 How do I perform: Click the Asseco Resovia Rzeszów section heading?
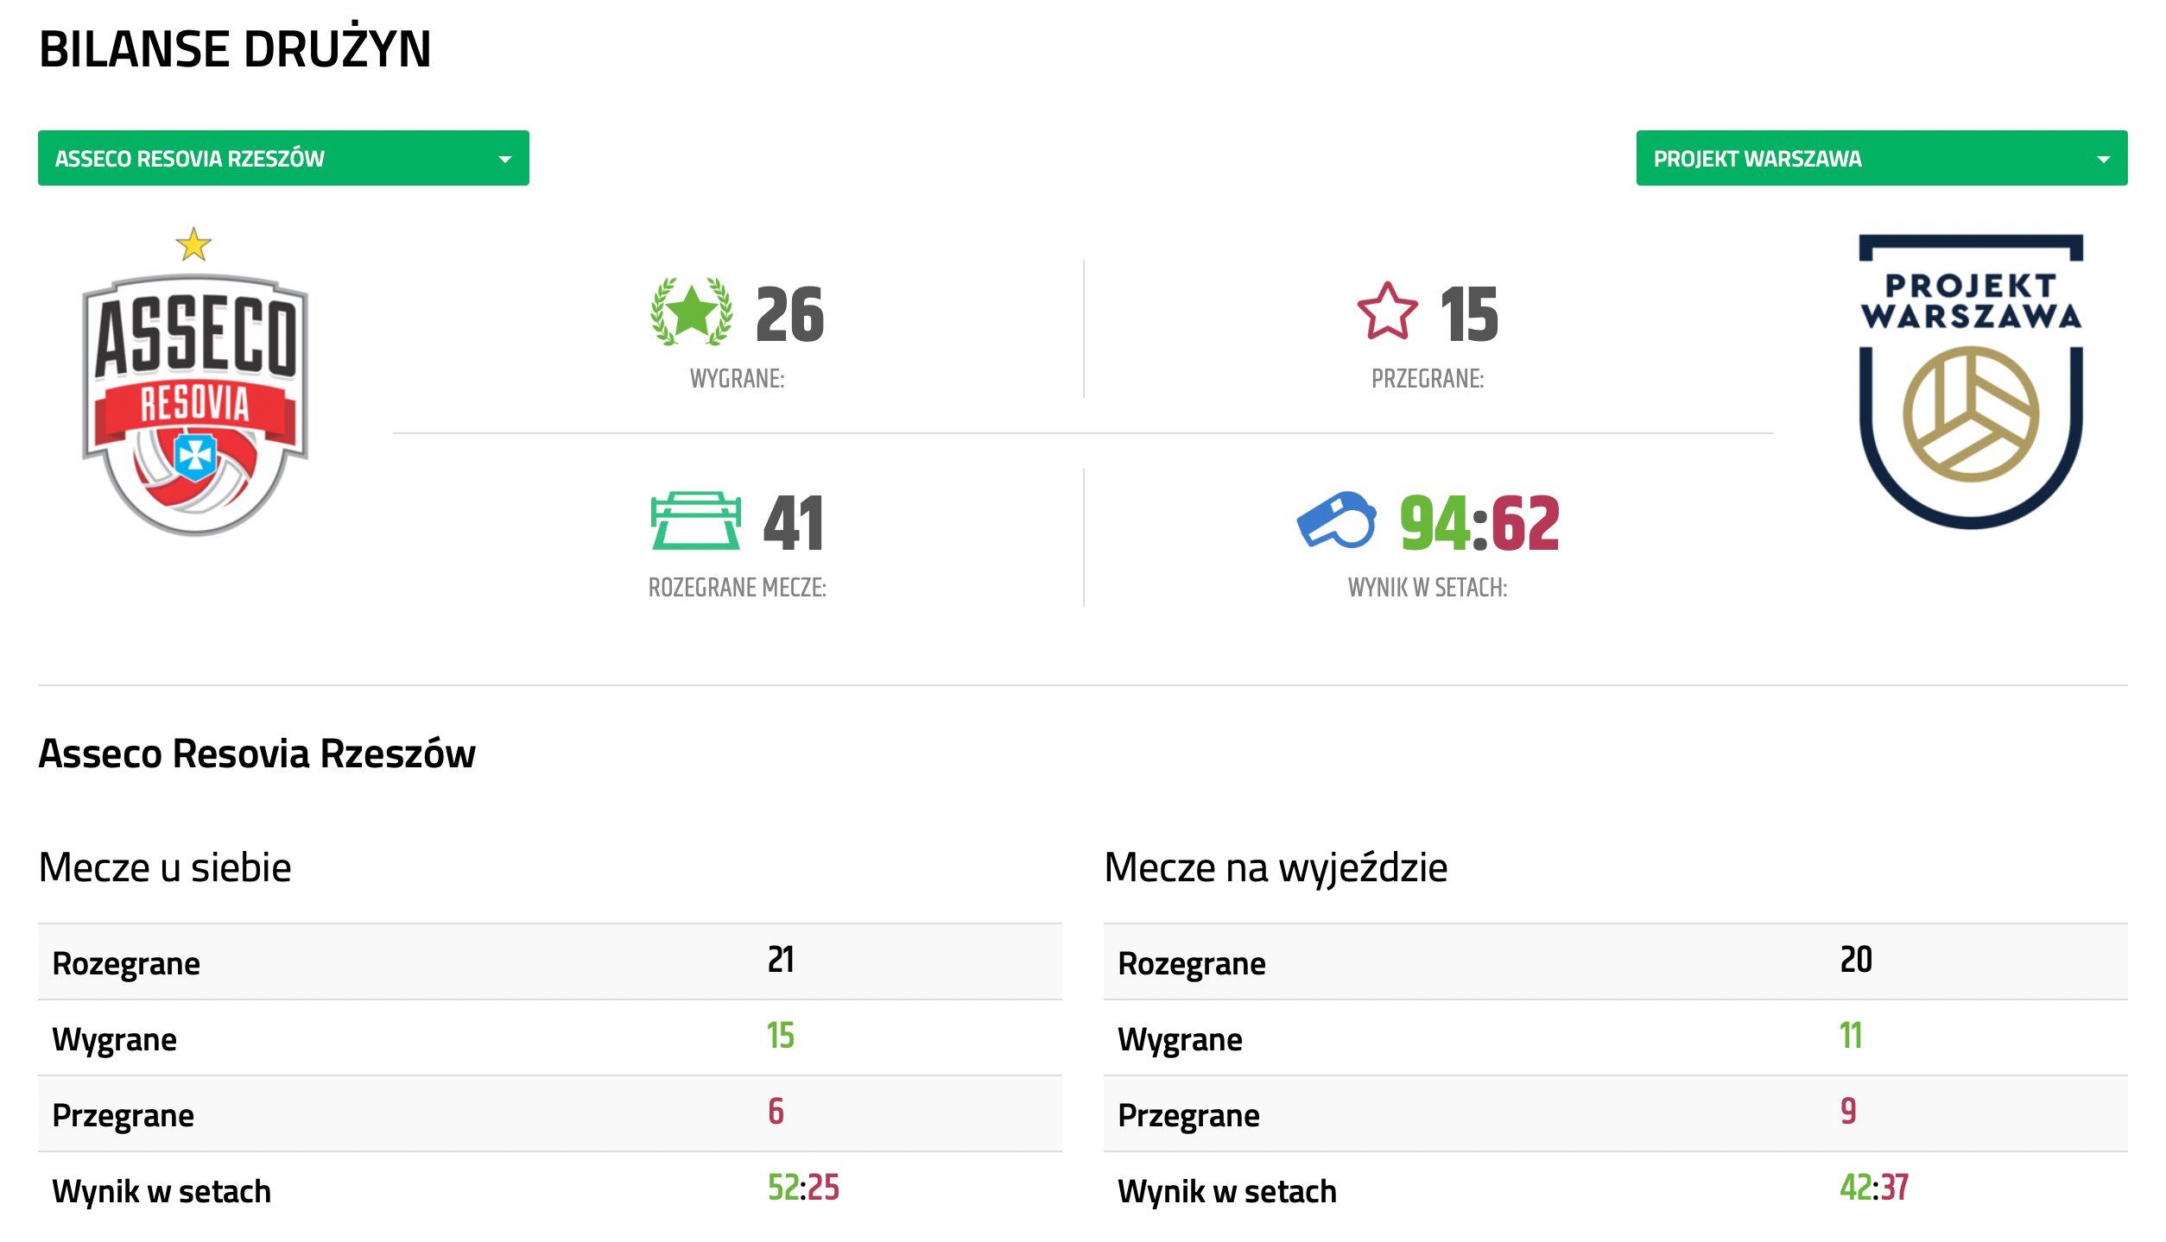(256, 753)
